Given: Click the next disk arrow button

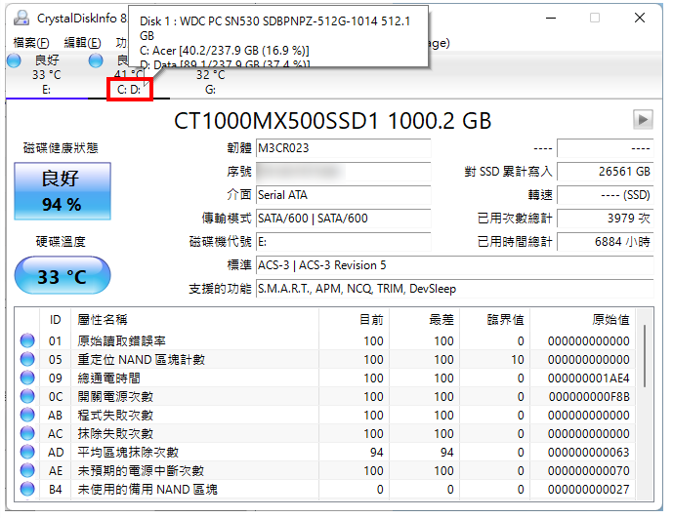Looking at the screenshot, I should tap(643, 120).
